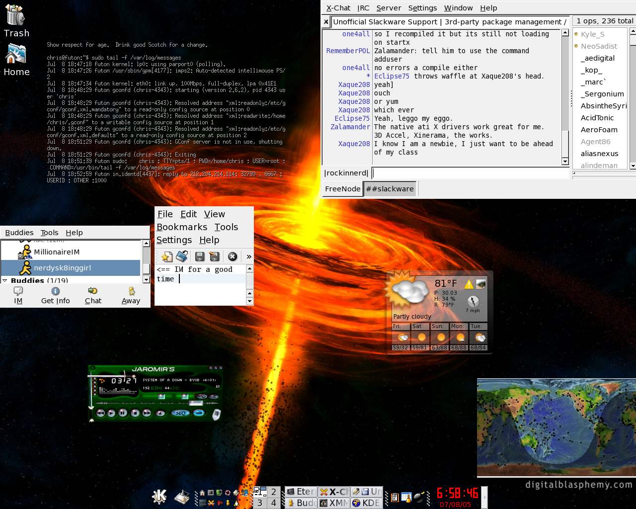
Task: Click X-Chat message input field
Action: tap(470, 173)
